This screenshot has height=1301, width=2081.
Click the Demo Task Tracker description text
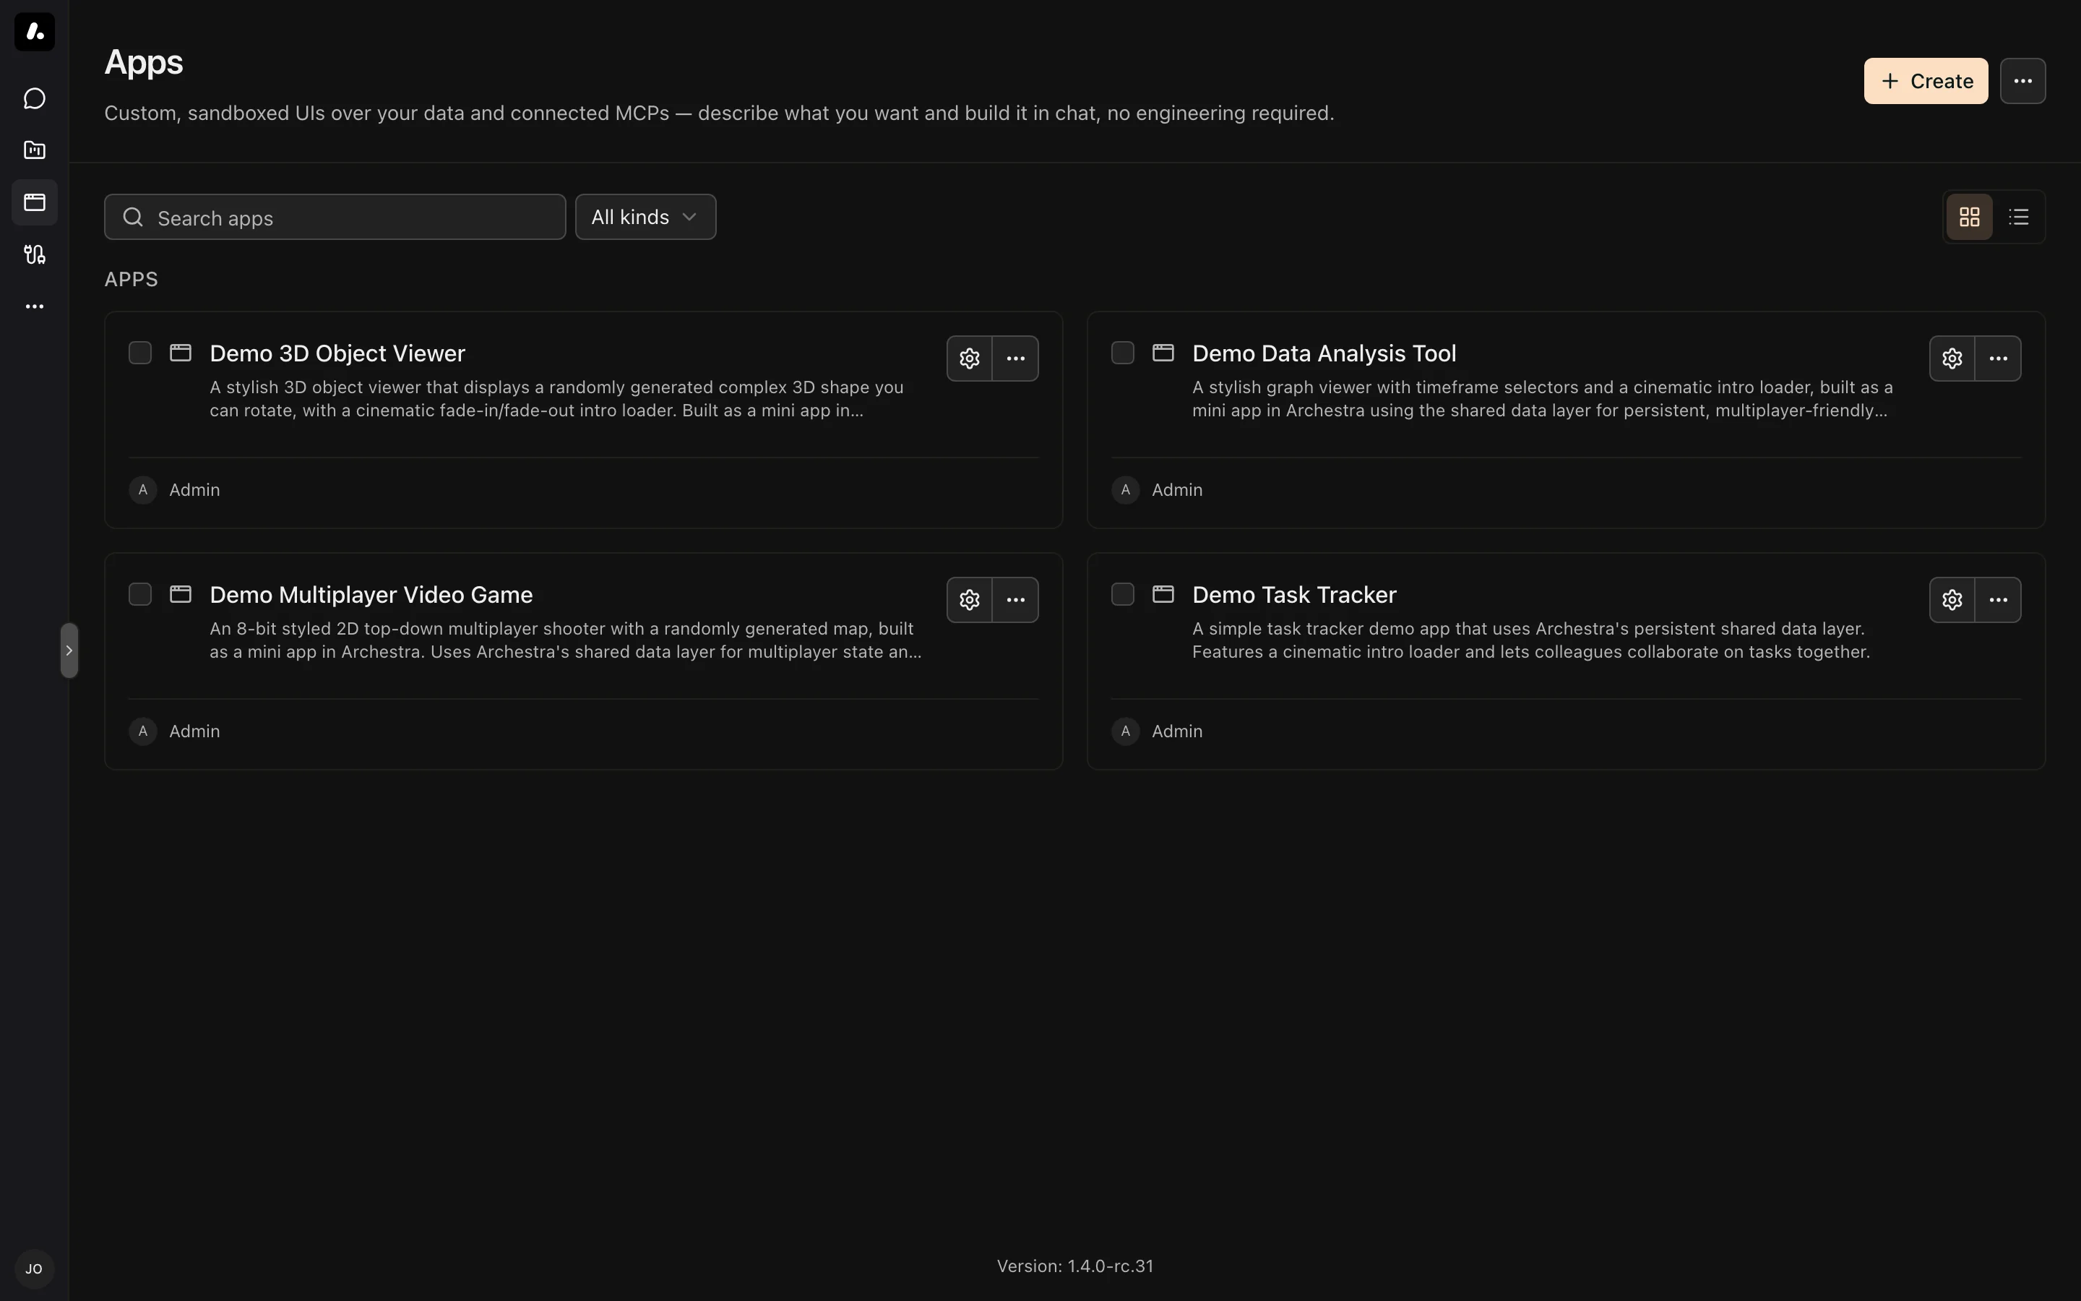pyautogui.click(x=1530, y=640)
